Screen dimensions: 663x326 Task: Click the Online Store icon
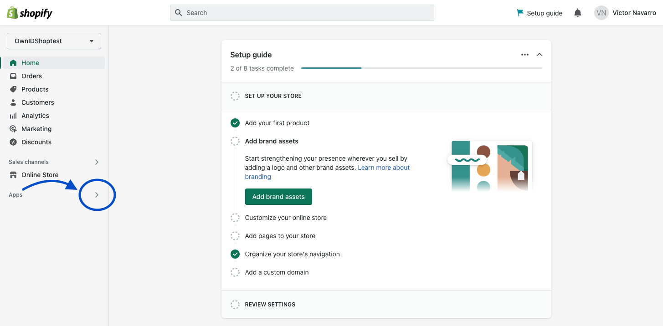click(x=14, y=174)
